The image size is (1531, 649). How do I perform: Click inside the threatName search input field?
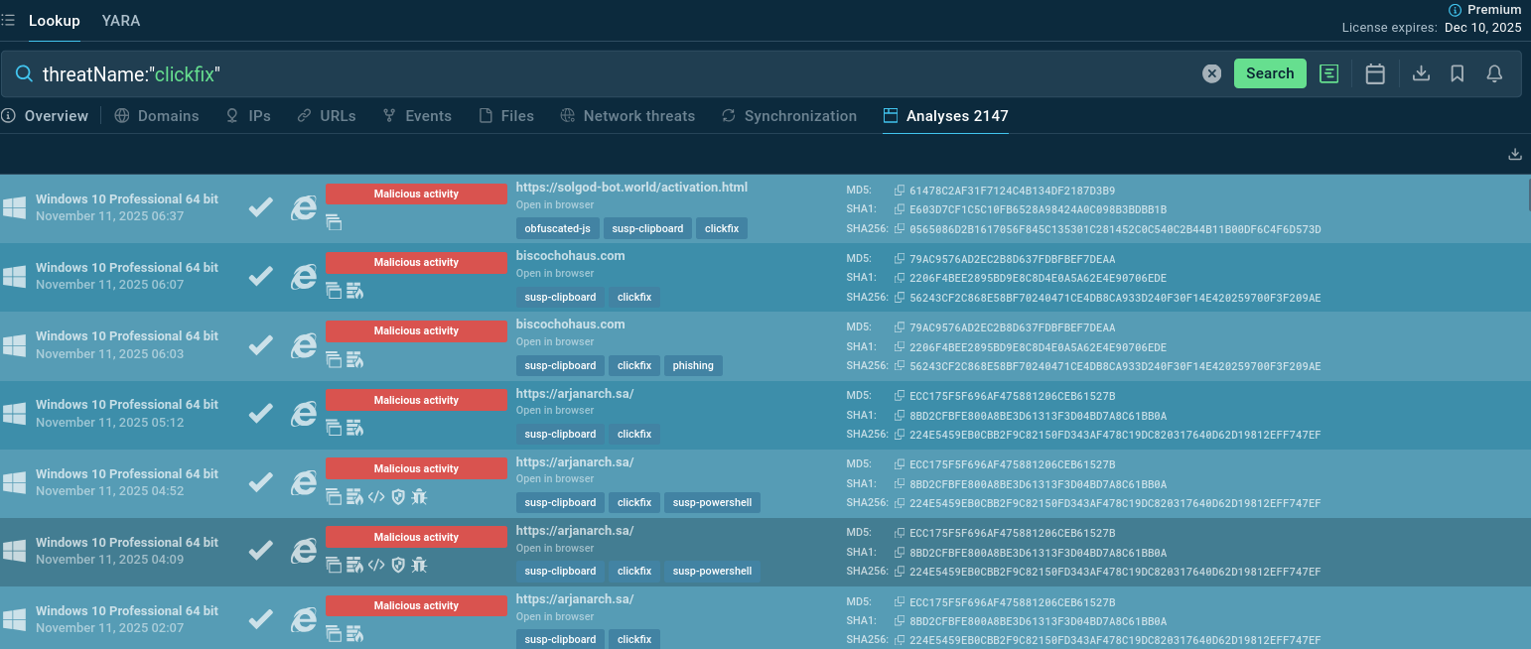point(596,73)
